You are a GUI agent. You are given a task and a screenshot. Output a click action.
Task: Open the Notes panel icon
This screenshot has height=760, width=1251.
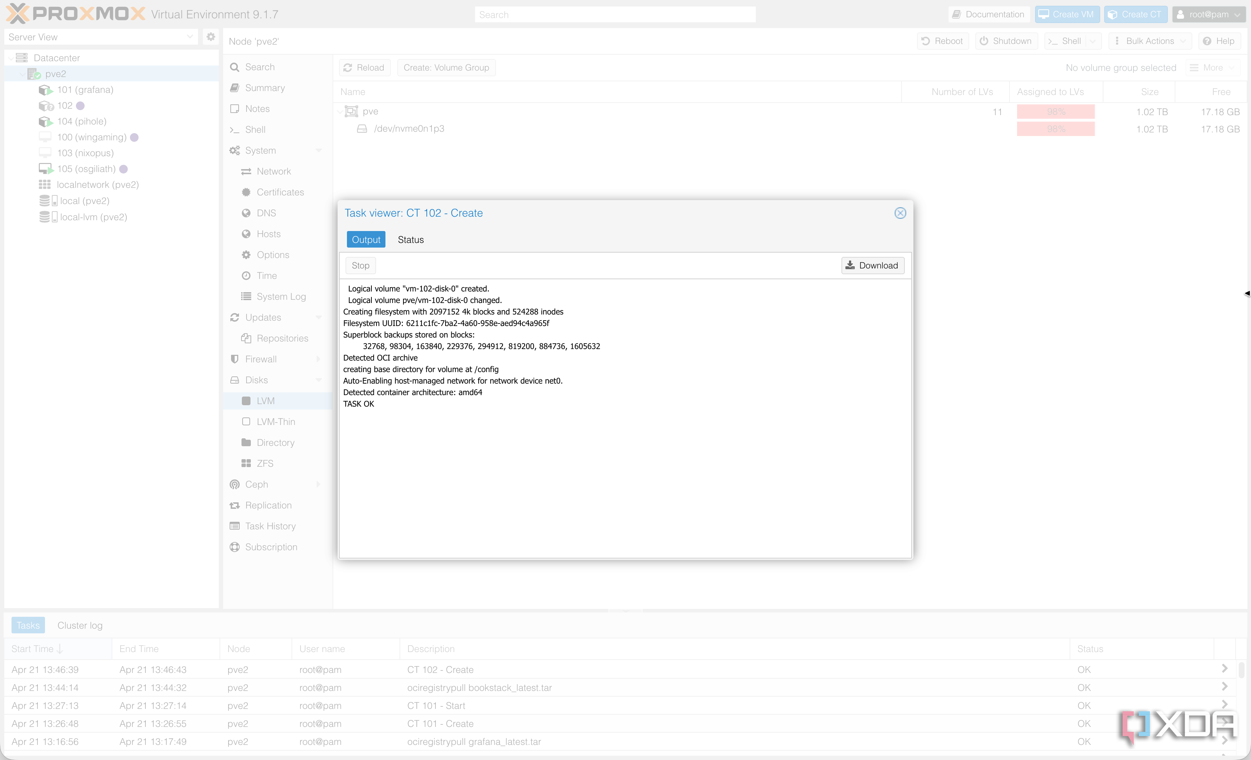(x=234, y=109)
